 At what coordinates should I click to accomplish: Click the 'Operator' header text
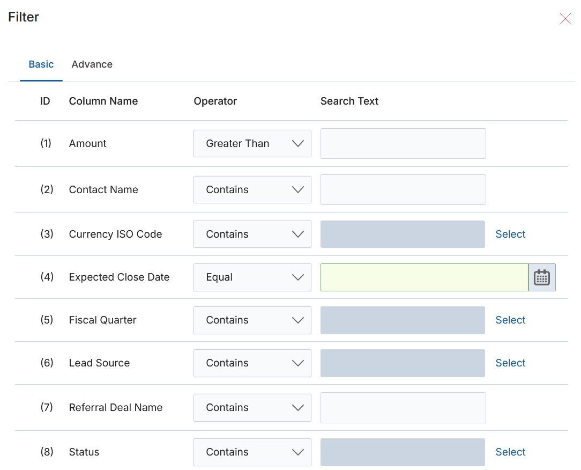215,101
